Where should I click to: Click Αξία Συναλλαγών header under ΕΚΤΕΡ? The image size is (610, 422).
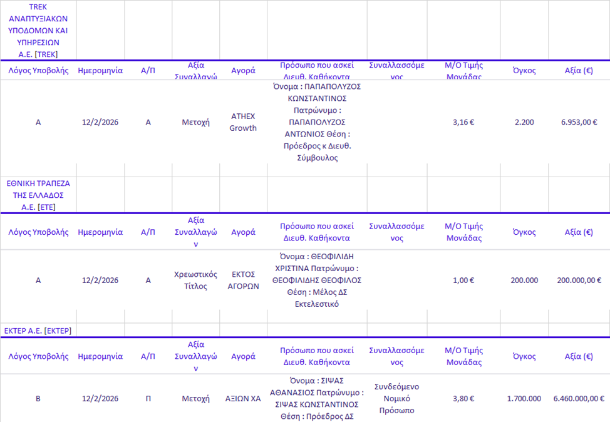[x=195, y=356]
